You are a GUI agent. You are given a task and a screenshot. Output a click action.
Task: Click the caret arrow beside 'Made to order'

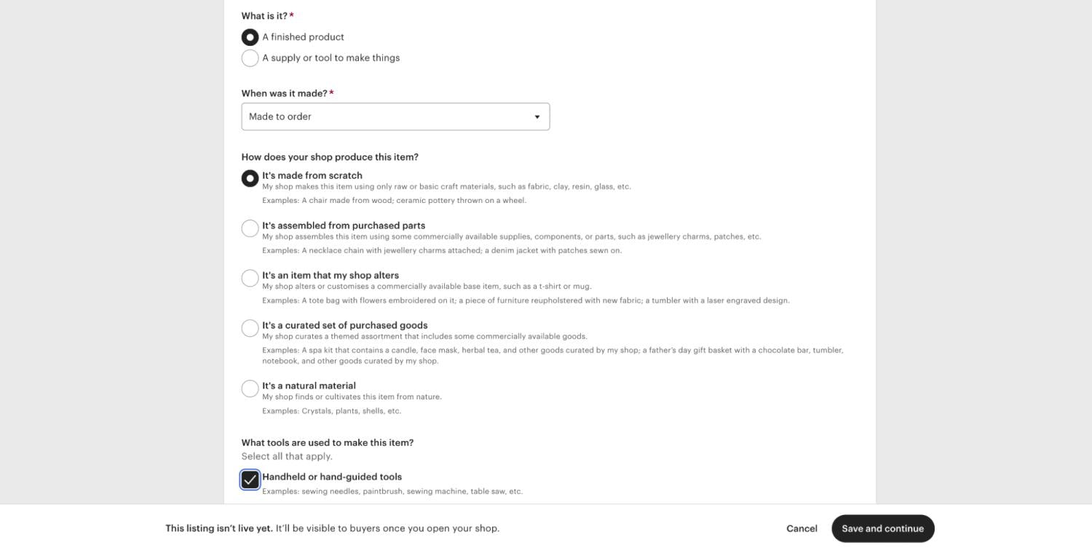click(537, 117)
